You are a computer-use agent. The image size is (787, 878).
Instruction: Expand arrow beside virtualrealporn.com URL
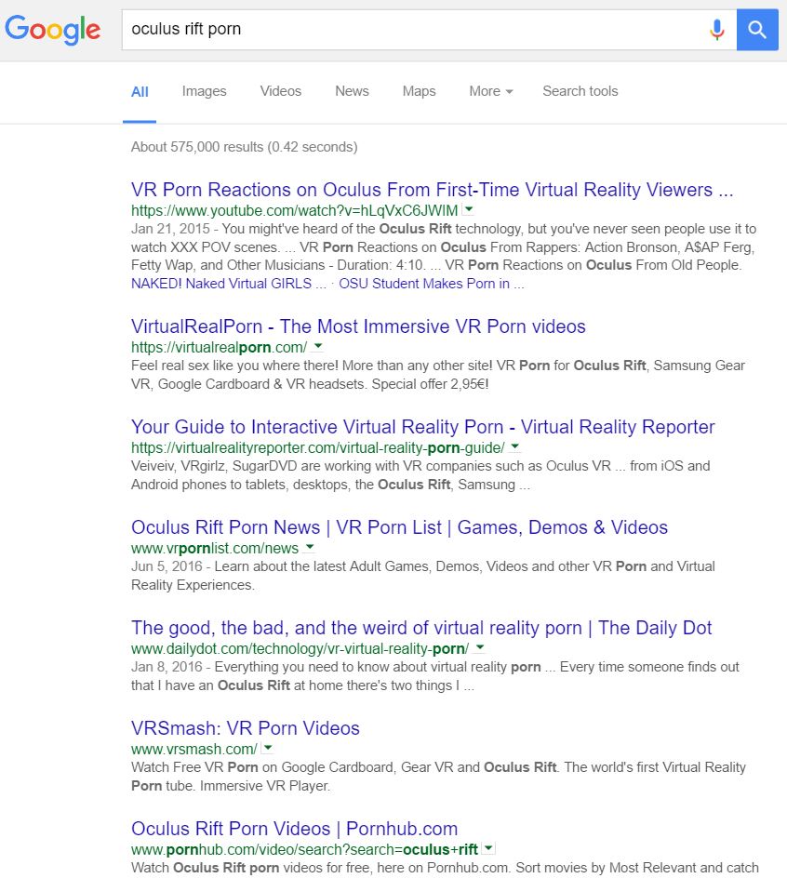[317, 346]
